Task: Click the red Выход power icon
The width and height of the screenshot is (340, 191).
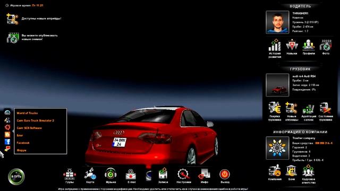Action: click(225, 174)
